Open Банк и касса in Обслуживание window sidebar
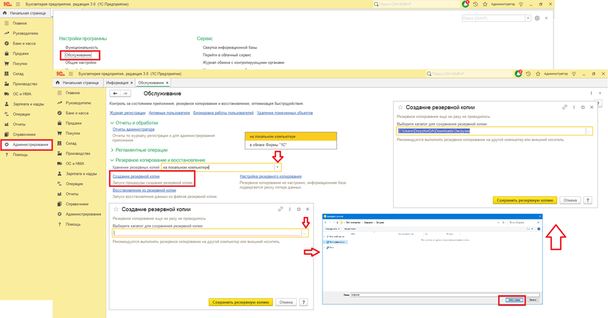Screen dimensions: 608x318 [77, 113]
